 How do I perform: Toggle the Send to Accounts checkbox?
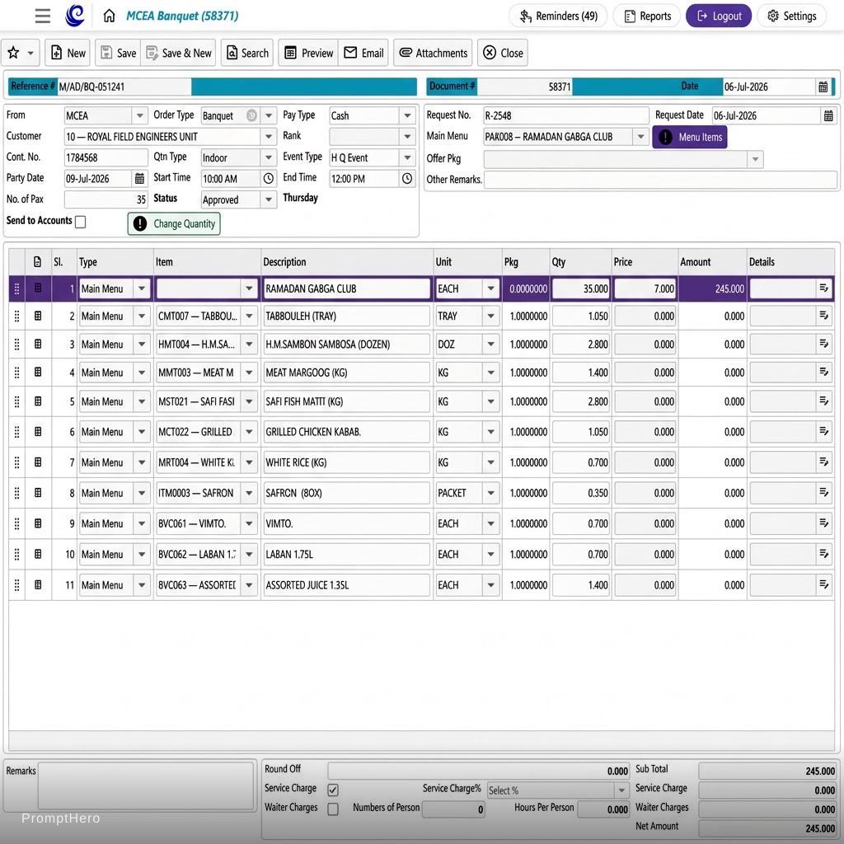tap(80, 222)
